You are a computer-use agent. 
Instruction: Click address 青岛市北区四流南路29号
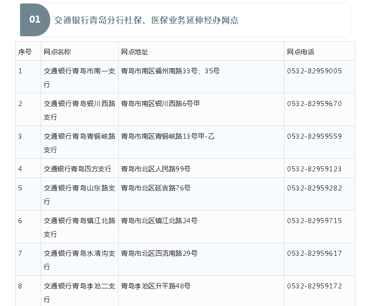pos(159,253)
